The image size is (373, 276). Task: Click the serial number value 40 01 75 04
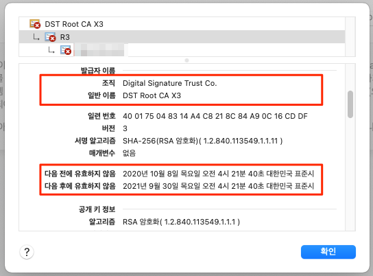pyautogui.click(x=215, y=116)
